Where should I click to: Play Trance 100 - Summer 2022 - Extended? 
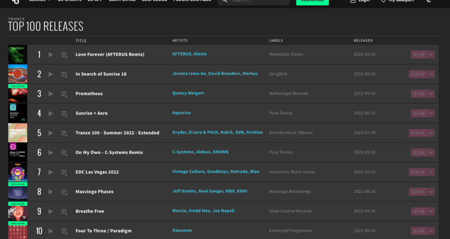tap(51, 133)
